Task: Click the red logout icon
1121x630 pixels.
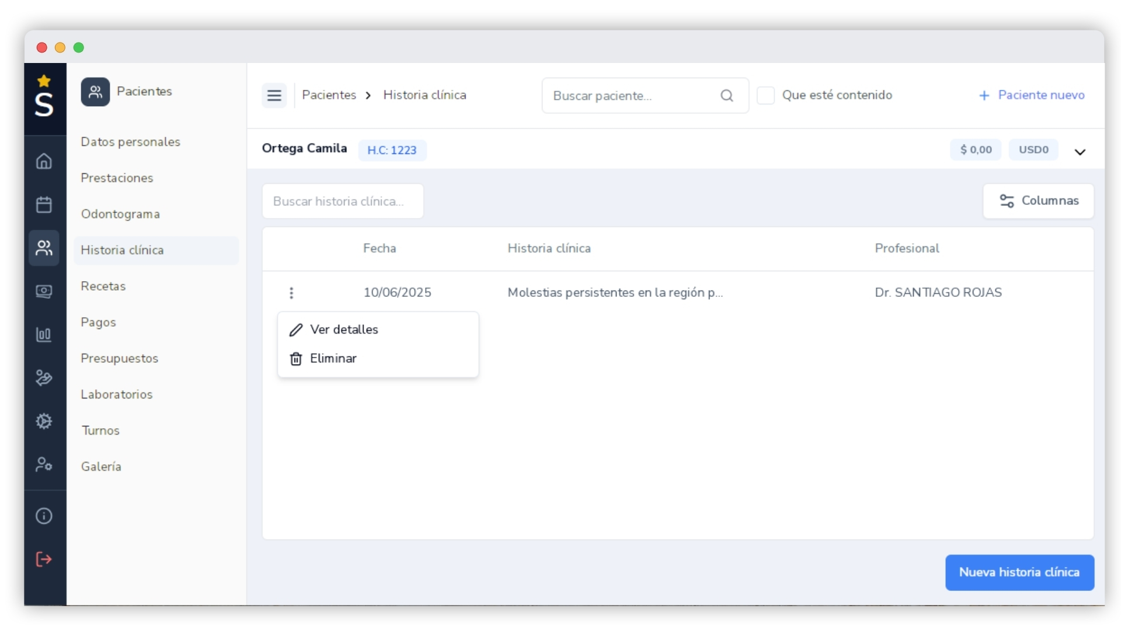Action: pos(44,559)
